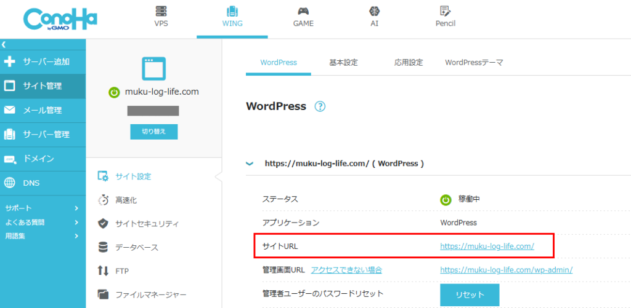Viewport: 631px width, 308px height.
Task: Click the globe icon for DNS
Action: tap(9, 183)
